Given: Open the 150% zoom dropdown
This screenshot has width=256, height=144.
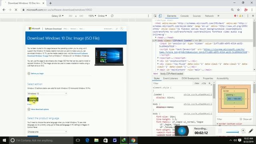Looking at the screenshot, I should pyautogui.click(x=92, y=16).
